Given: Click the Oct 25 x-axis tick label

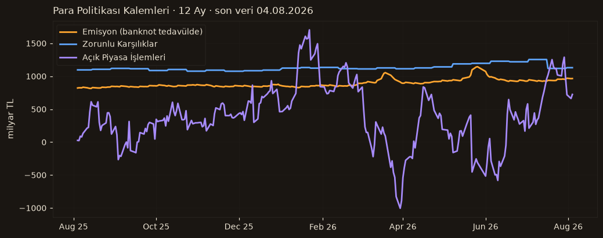Looking at the screenshot, I should pos(156,227).
